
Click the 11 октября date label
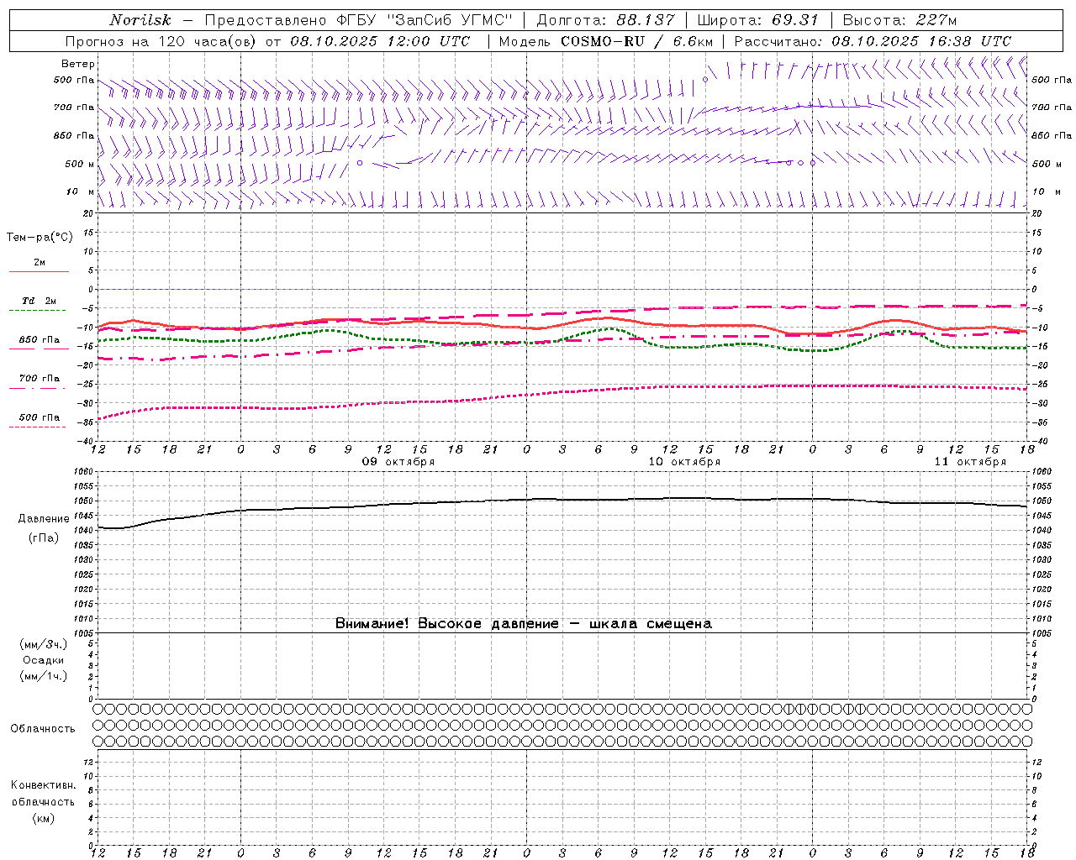coord(970,462)
